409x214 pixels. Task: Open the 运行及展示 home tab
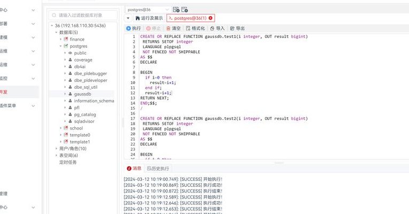(149, 18)
